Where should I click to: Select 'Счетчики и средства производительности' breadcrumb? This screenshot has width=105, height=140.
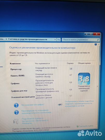click(27, 39)
